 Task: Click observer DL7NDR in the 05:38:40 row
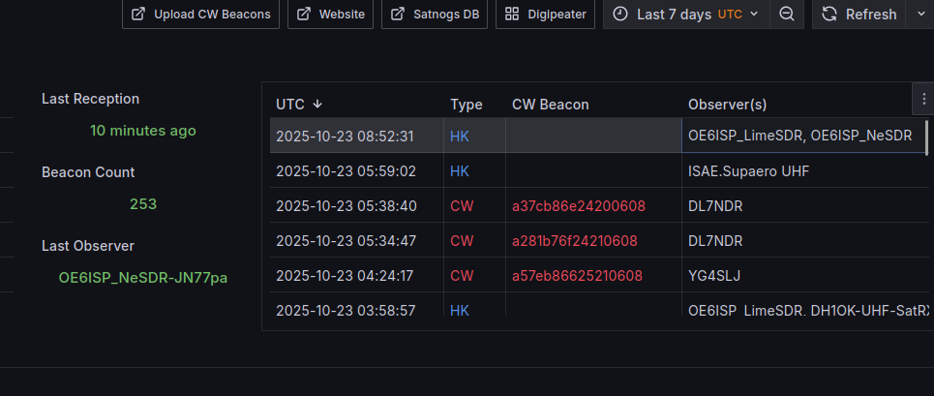pos(715,206)
